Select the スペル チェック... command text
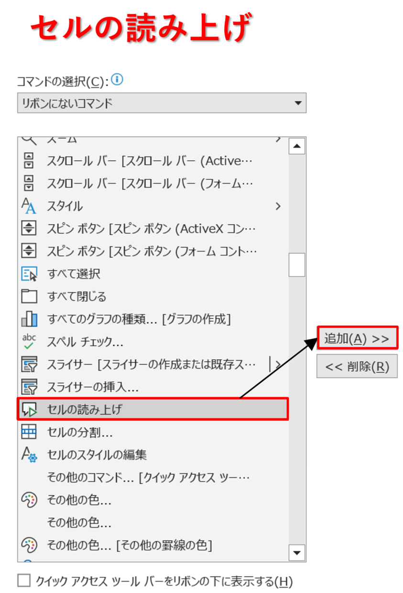 coord(85,341)
